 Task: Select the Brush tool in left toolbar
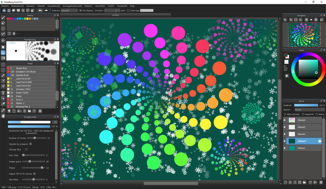click(x=3, y=18)
